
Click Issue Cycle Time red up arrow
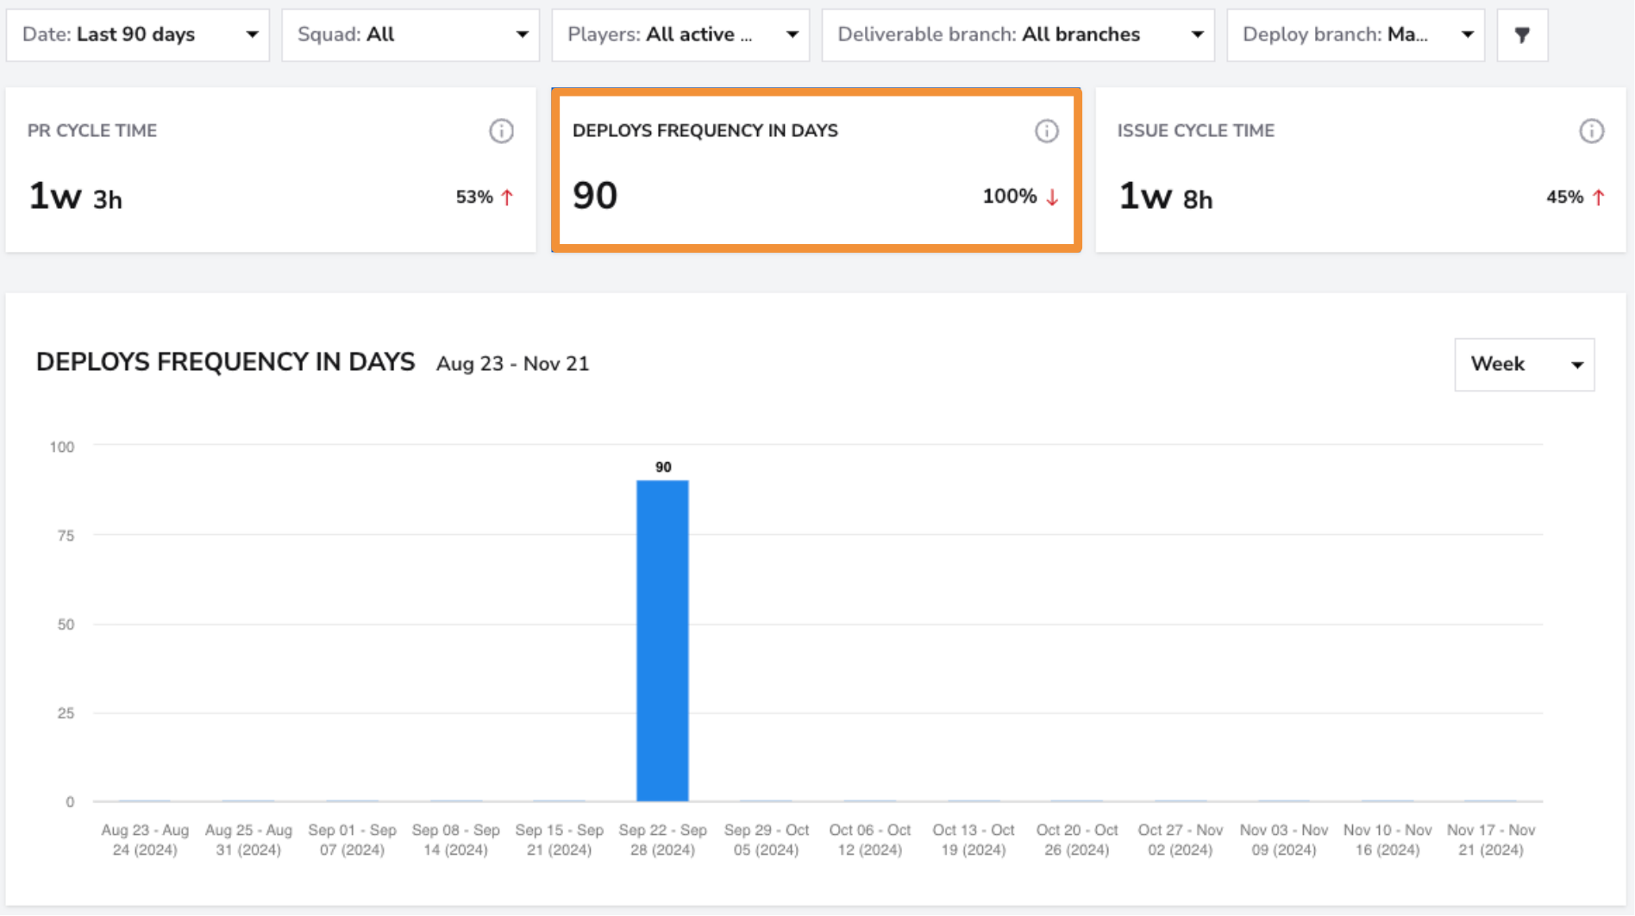(x=1598, y=198)
